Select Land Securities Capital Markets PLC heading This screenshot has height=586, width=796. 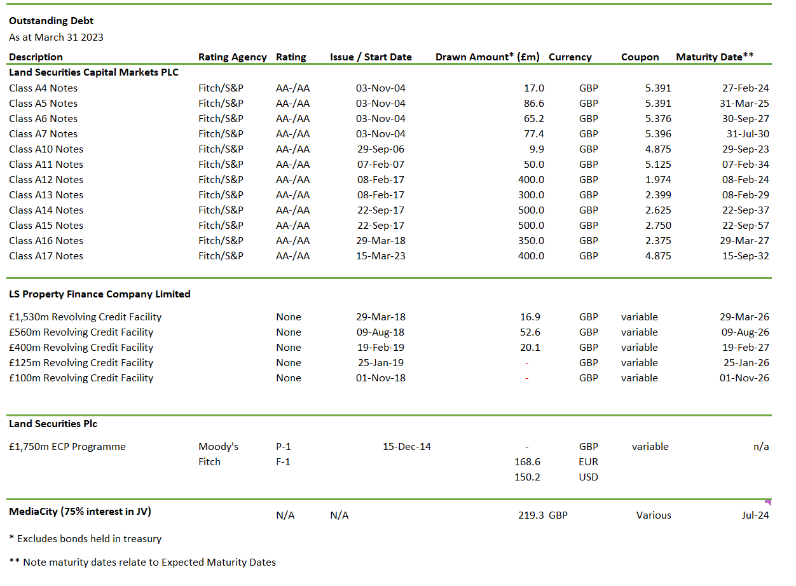pos(93,72)
